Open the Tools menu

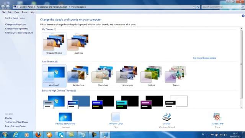24,12
